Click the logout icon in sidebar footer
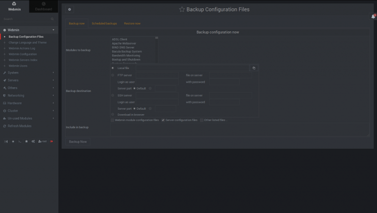Viewport: 377px width, 213px height. coord(52,141)
